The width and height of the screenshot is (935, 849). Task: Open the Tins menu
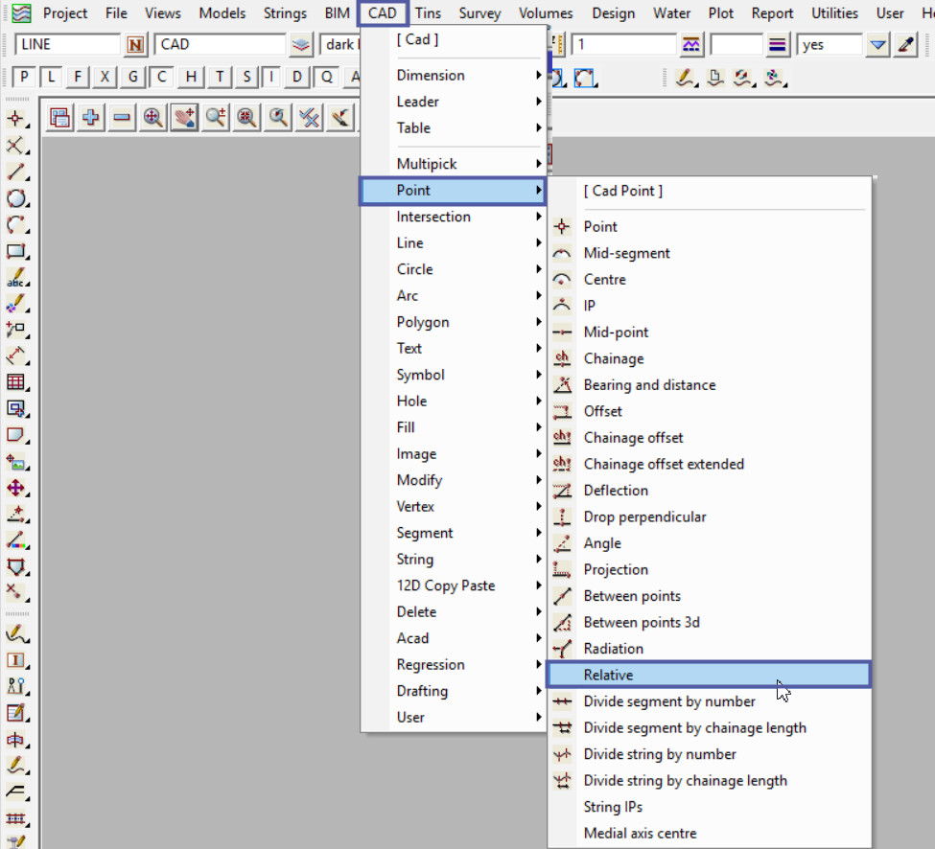pos(428,13)
